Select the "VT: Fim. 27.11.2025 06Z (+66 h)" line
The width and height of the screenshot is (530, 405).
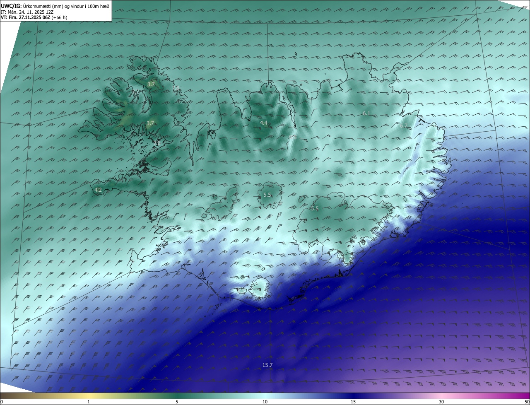click(34, 17)
